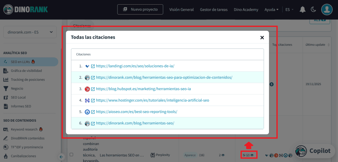Open the Copilot assistant button
This screenshot has height=162, width=338.
(x=314, y=150)
